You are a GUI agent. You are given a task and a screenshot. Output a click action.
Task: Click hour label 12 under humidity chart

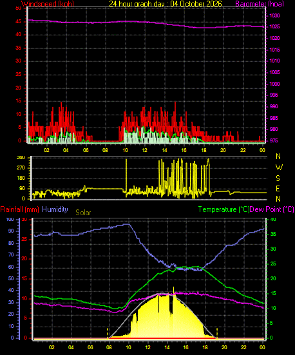pos(147,347)
